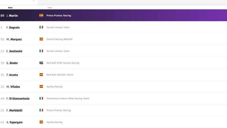Click the Spanish flag in A. Espargaro's row

pos(41,122)
